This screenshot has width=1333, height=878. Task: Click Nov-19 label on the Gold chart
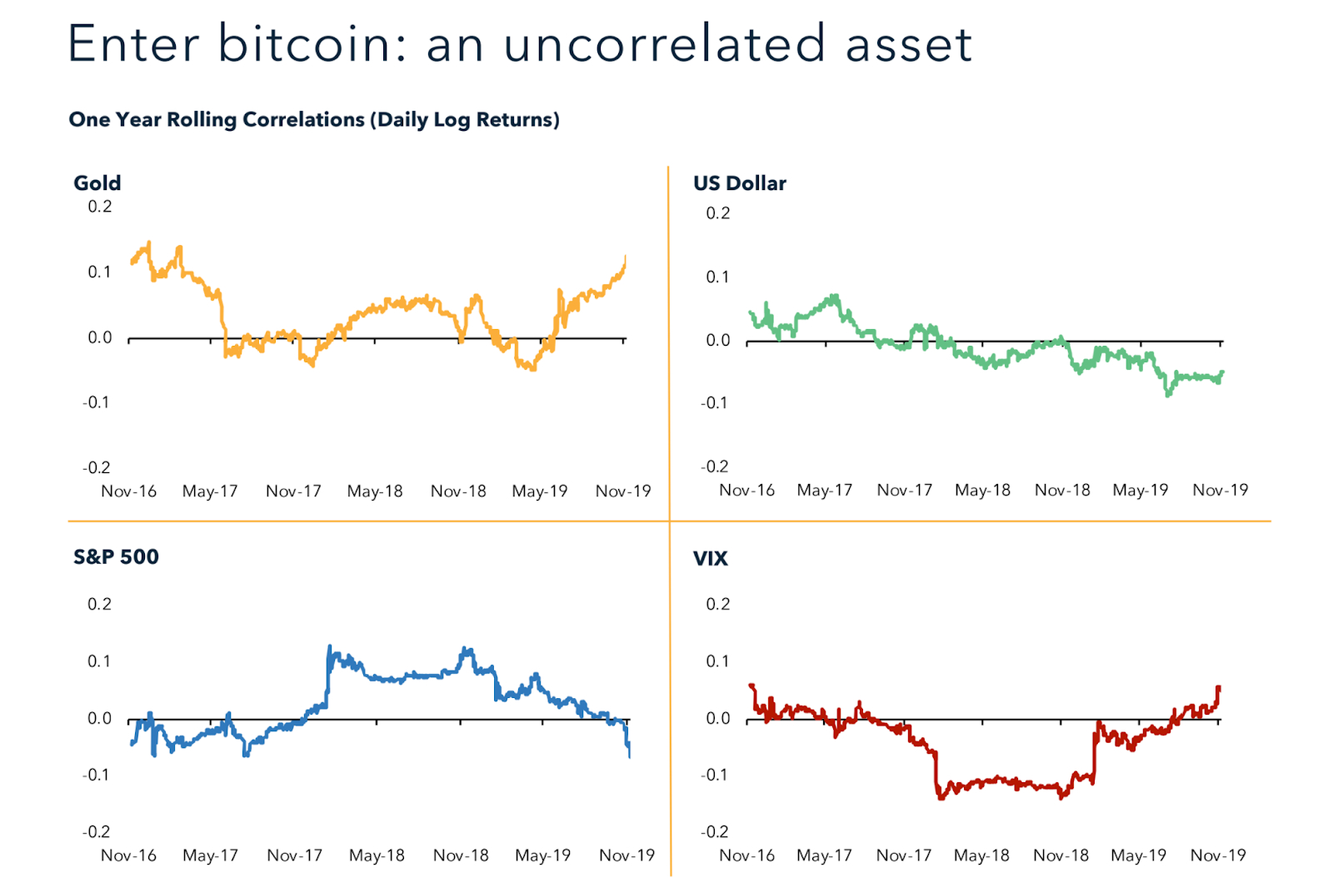click(623, 491)
